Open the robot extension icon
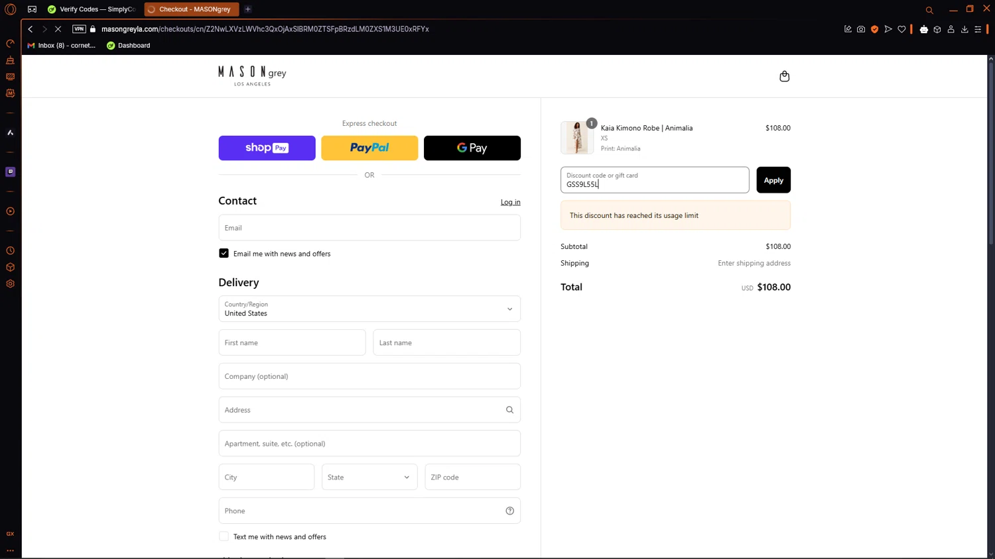 pyautogui.click(x=924, y=29)
